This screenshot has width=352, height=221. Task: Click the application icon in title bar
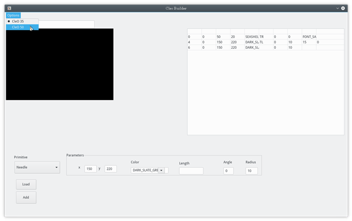pos(9,9)
